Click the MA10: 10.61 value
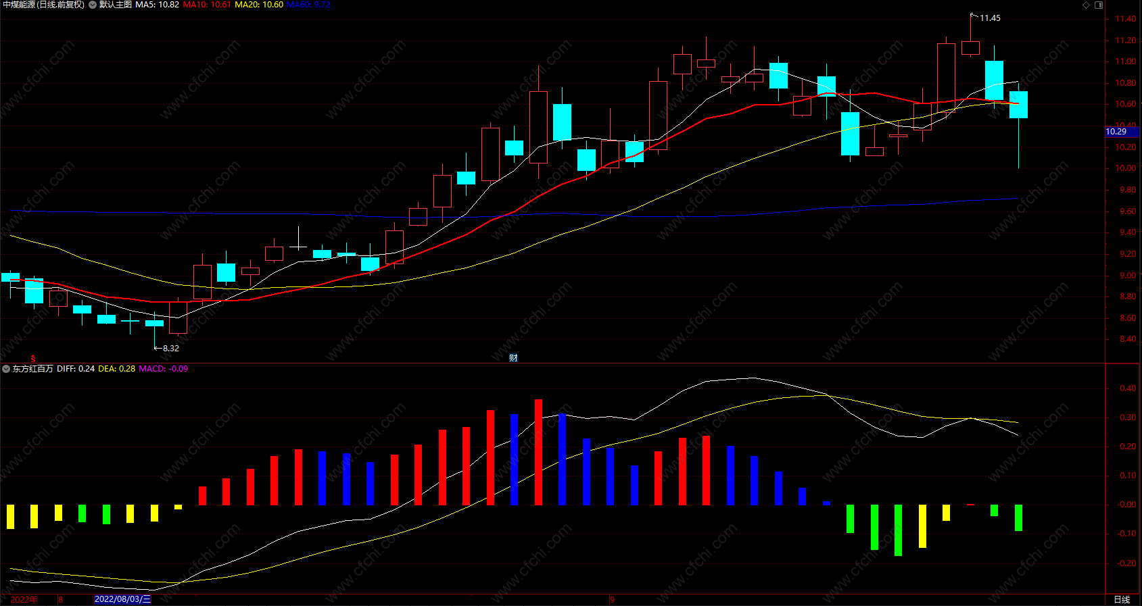 (x=207, y=5)
